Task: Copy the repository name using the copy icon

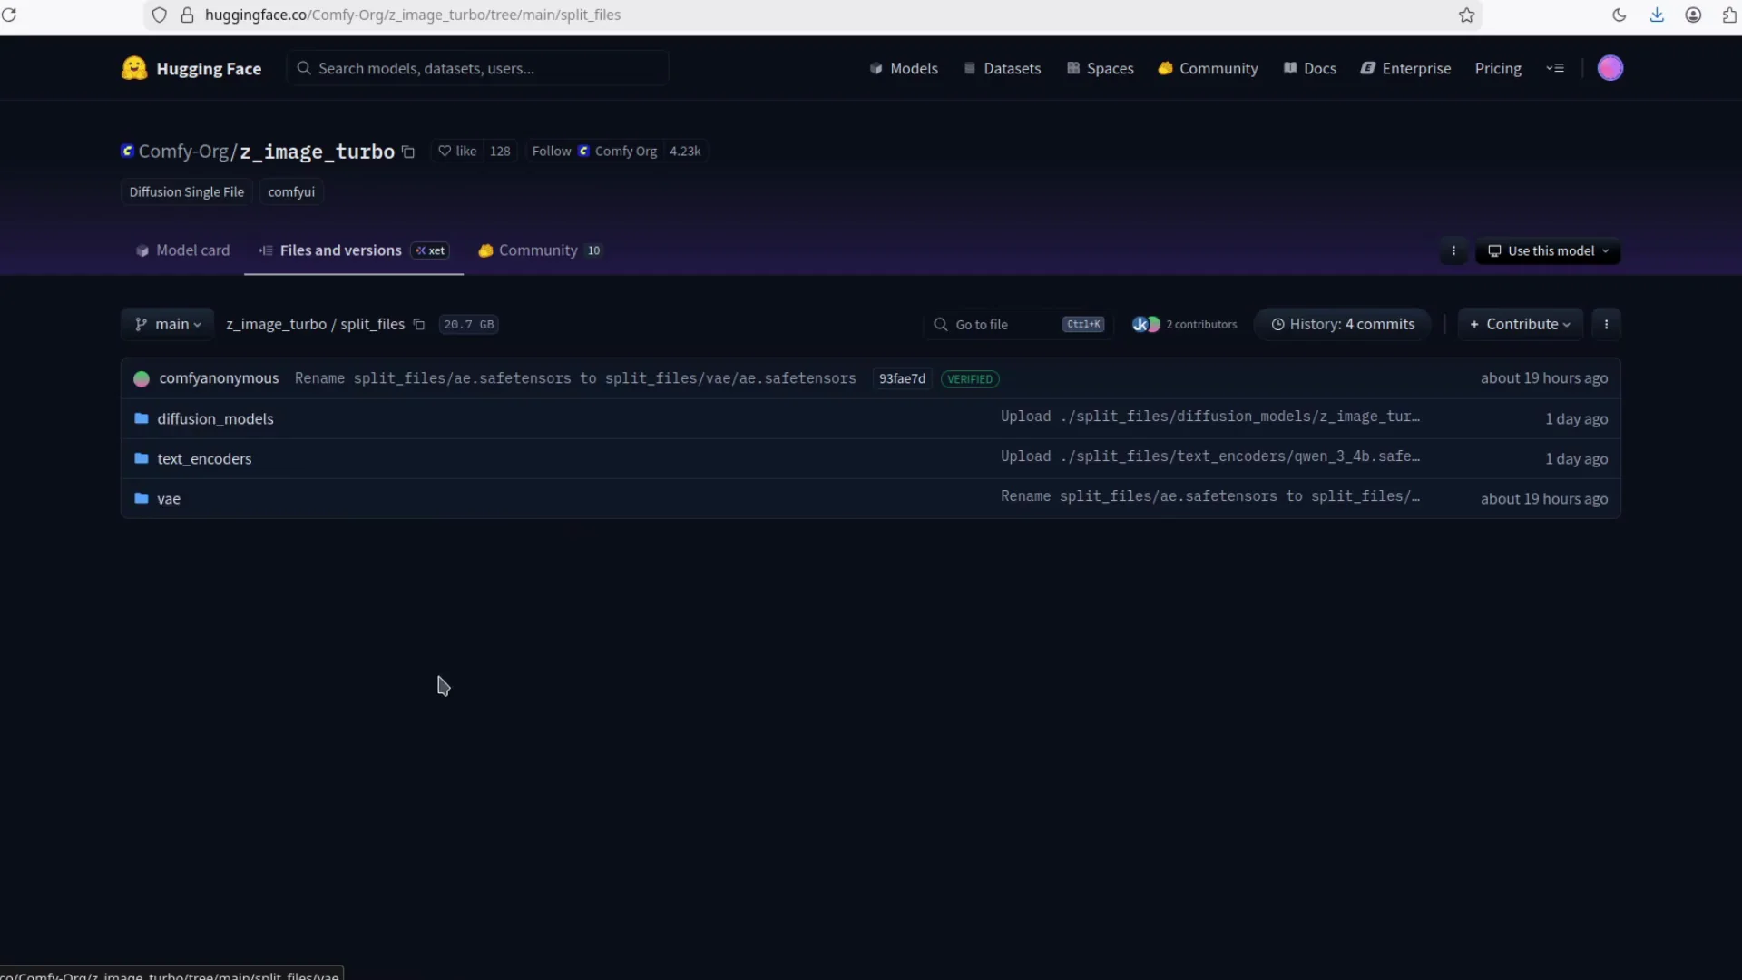Action: (x=408, y=152)
